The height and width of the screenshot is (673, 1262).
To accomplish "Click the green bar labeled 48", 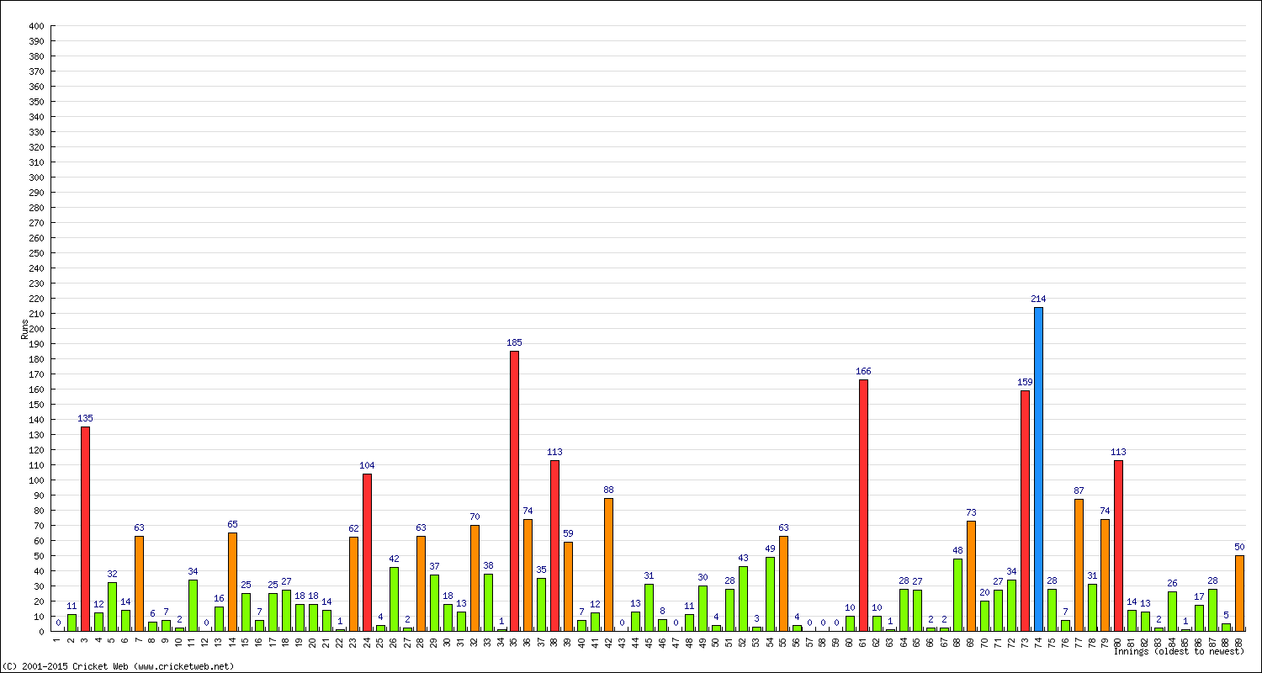I will (957, 595).
